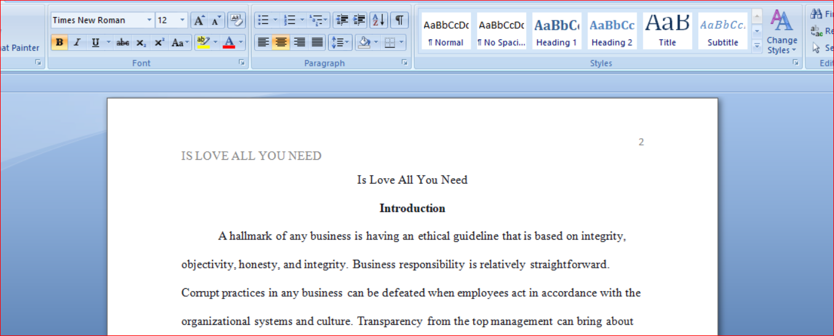Click the Select cursor icon in Editing
The image size is (834, 336).
[x=816, y=47]
